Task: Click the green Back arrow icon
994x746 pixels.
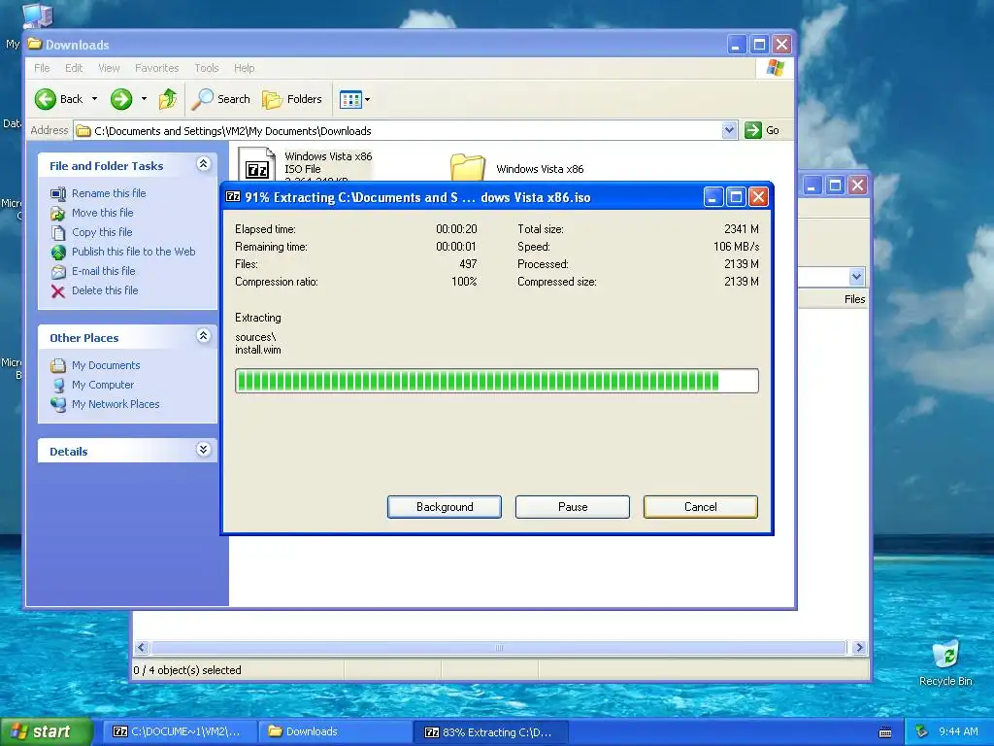Action: 46,99
